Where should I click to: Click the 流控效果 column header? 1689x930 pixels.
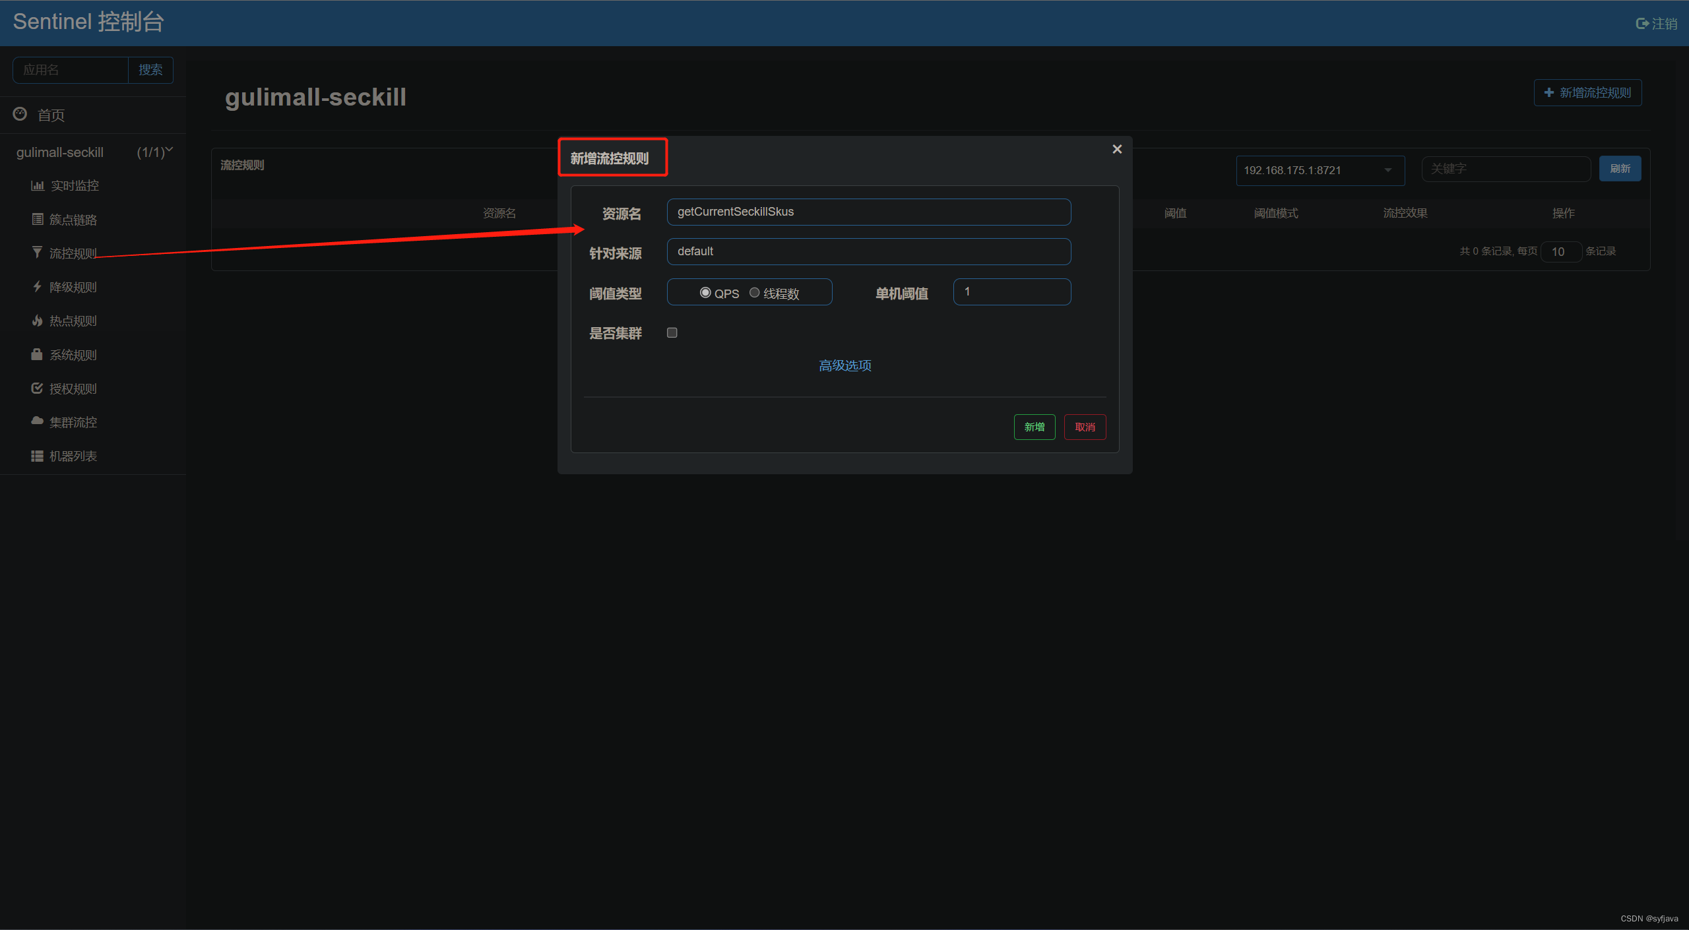(x=1405, y=213)
